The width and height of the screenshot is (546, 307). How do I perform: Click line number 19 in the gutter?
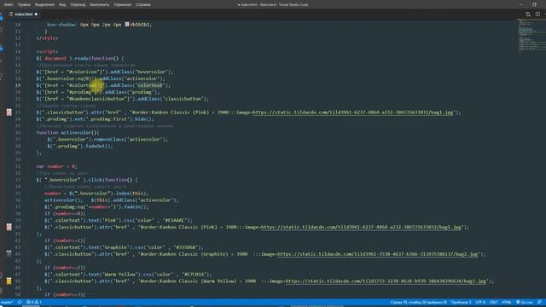point(17,85)
